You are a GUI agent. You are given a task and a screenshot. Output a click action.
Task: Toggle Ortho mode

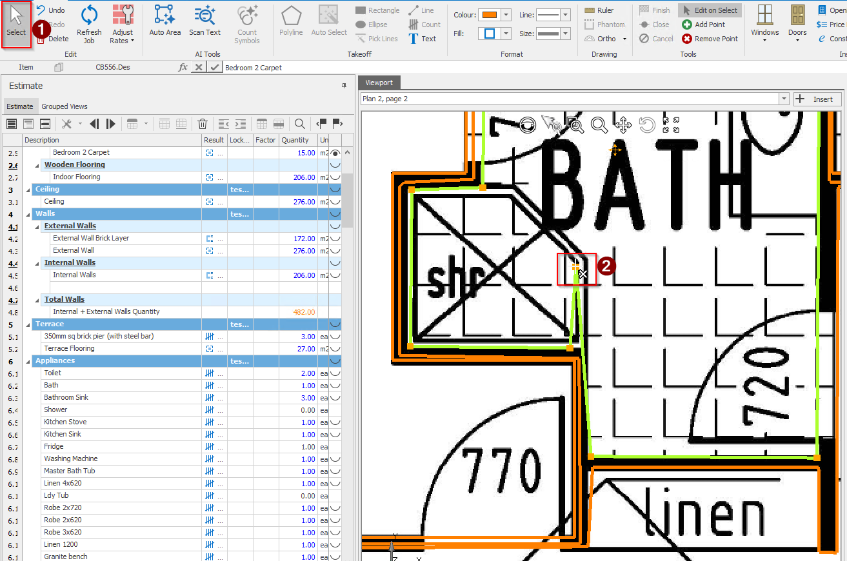600,39
